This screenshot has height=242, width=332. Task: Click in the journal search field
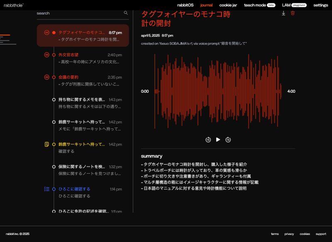click(x=79, y=13)
